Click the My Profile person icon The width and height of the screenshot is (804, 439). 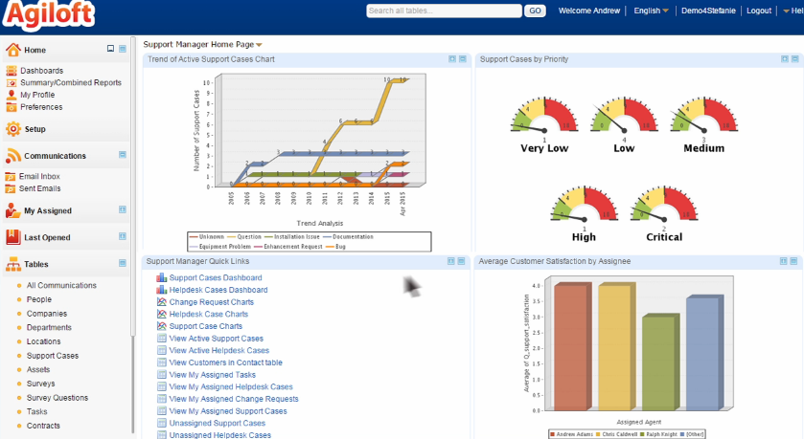pyautogui.click(x=11, y=95)
